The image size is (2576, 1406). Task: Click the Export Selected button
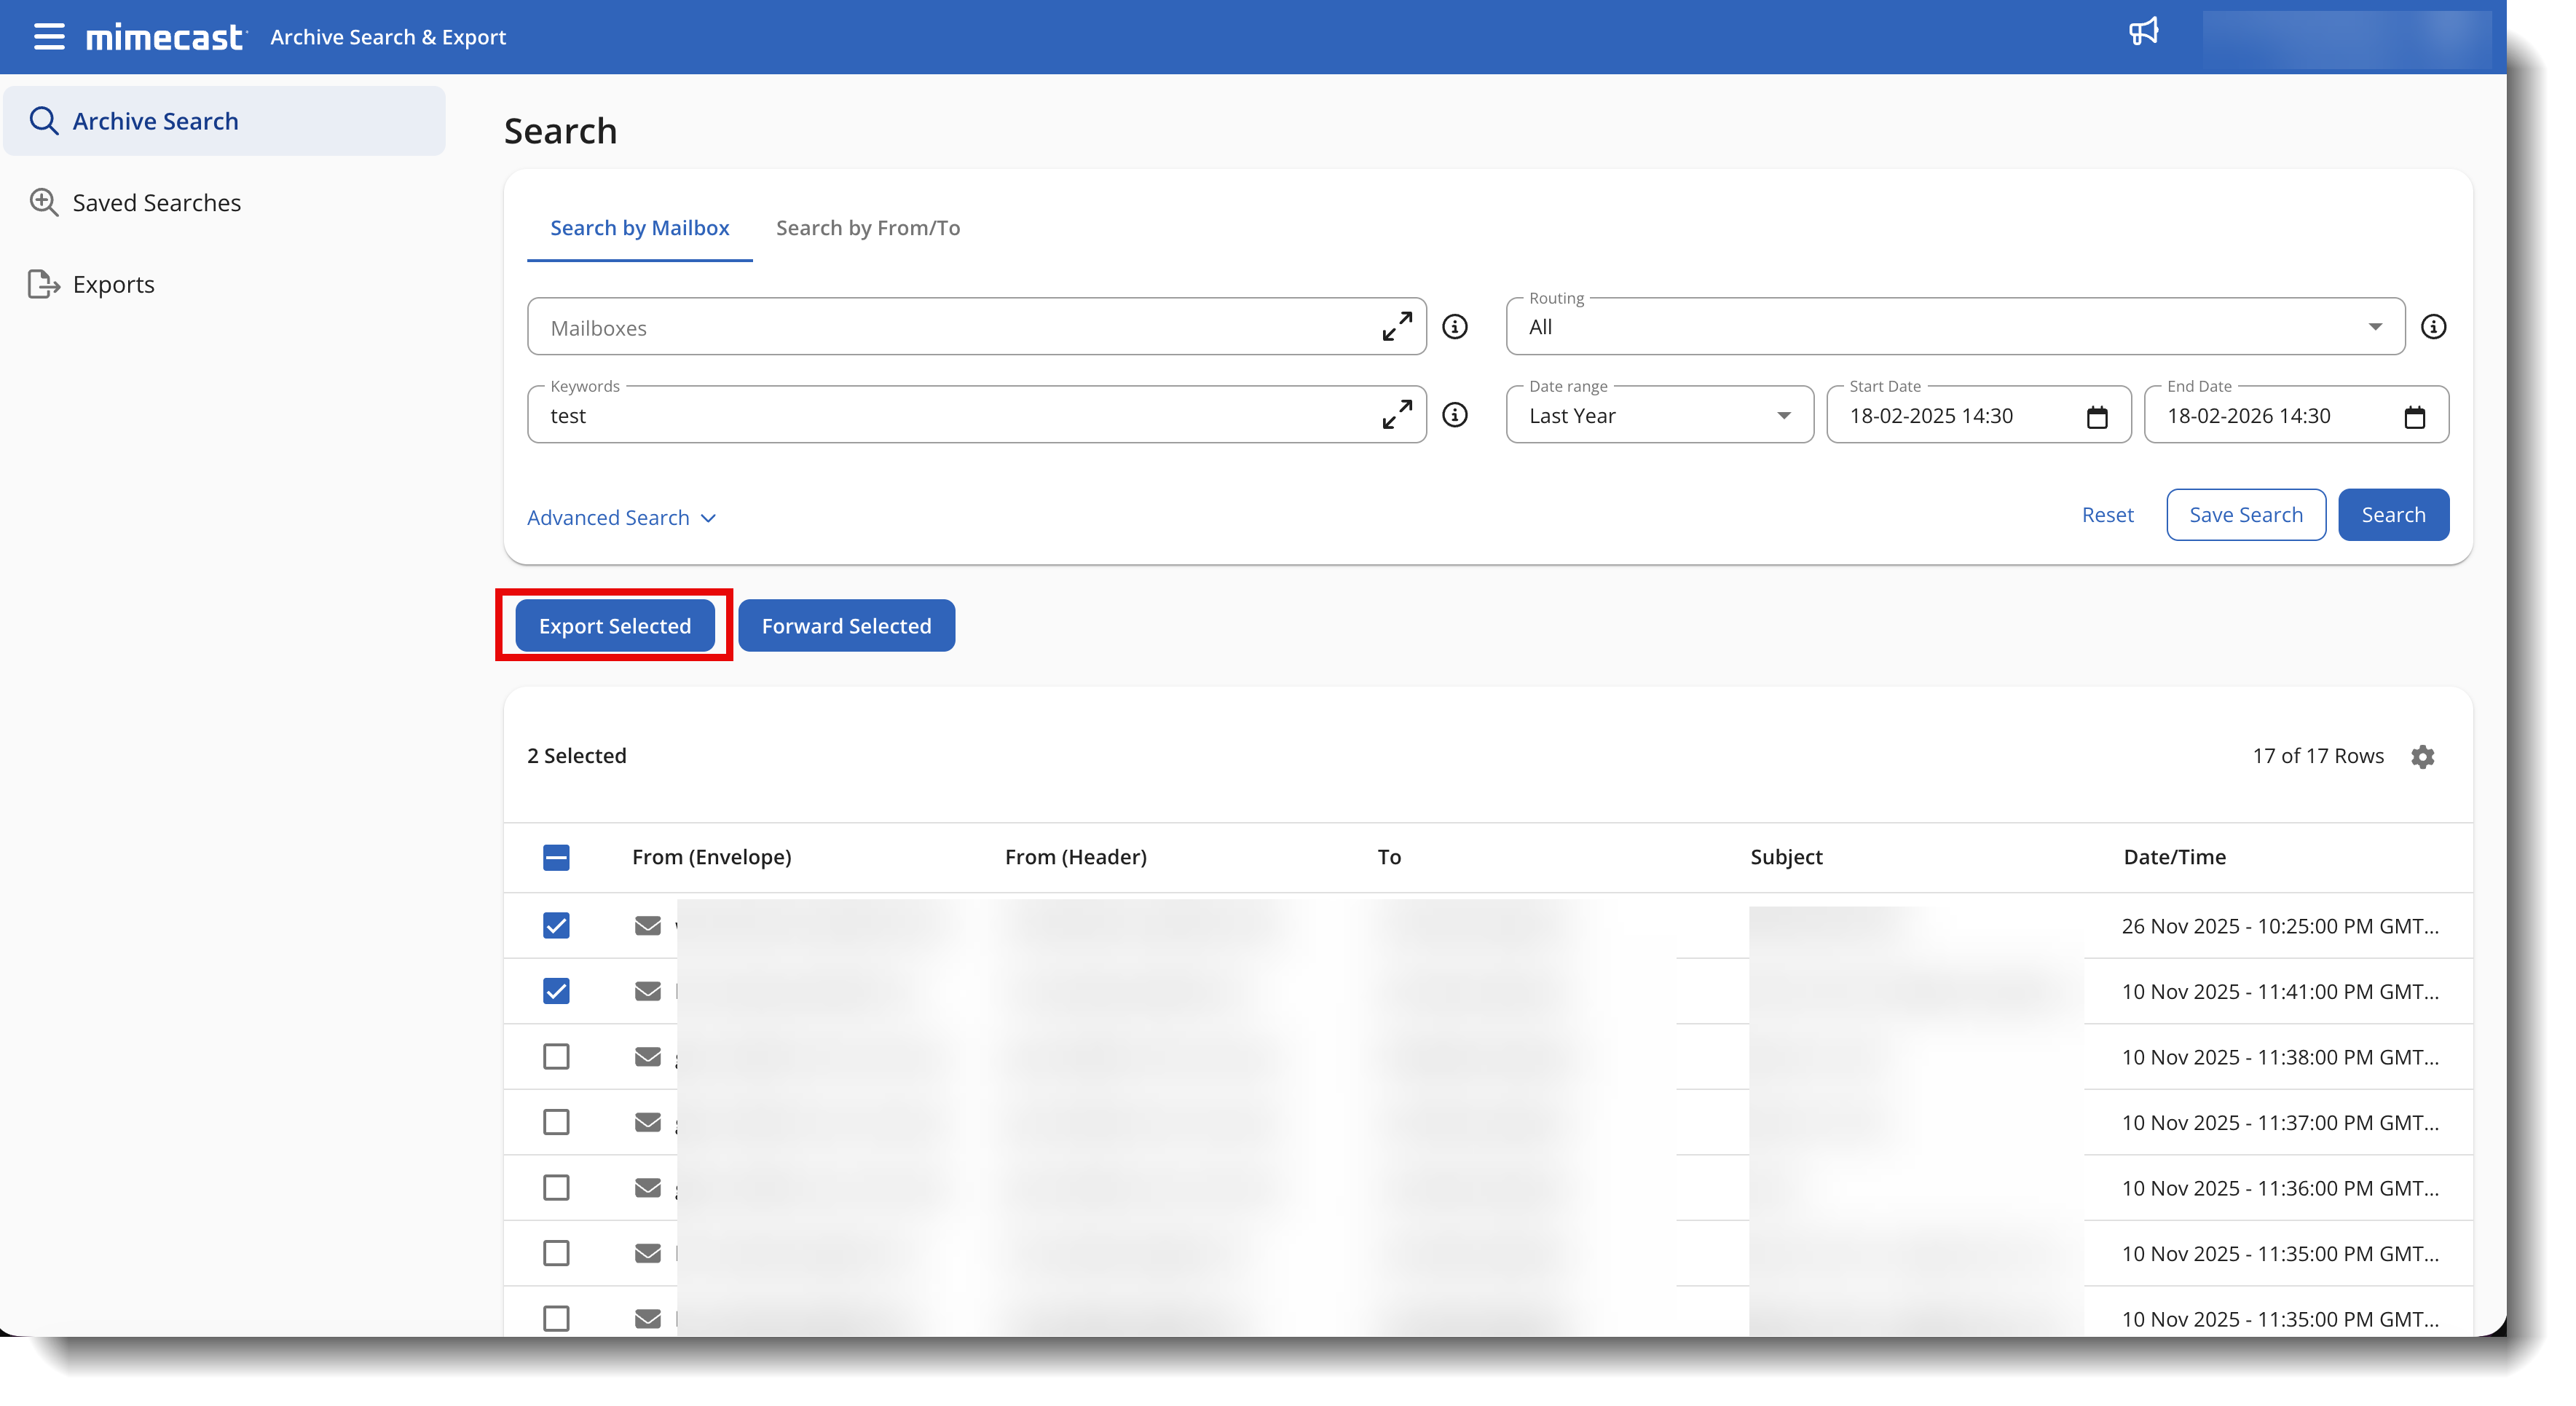(614, 626)
